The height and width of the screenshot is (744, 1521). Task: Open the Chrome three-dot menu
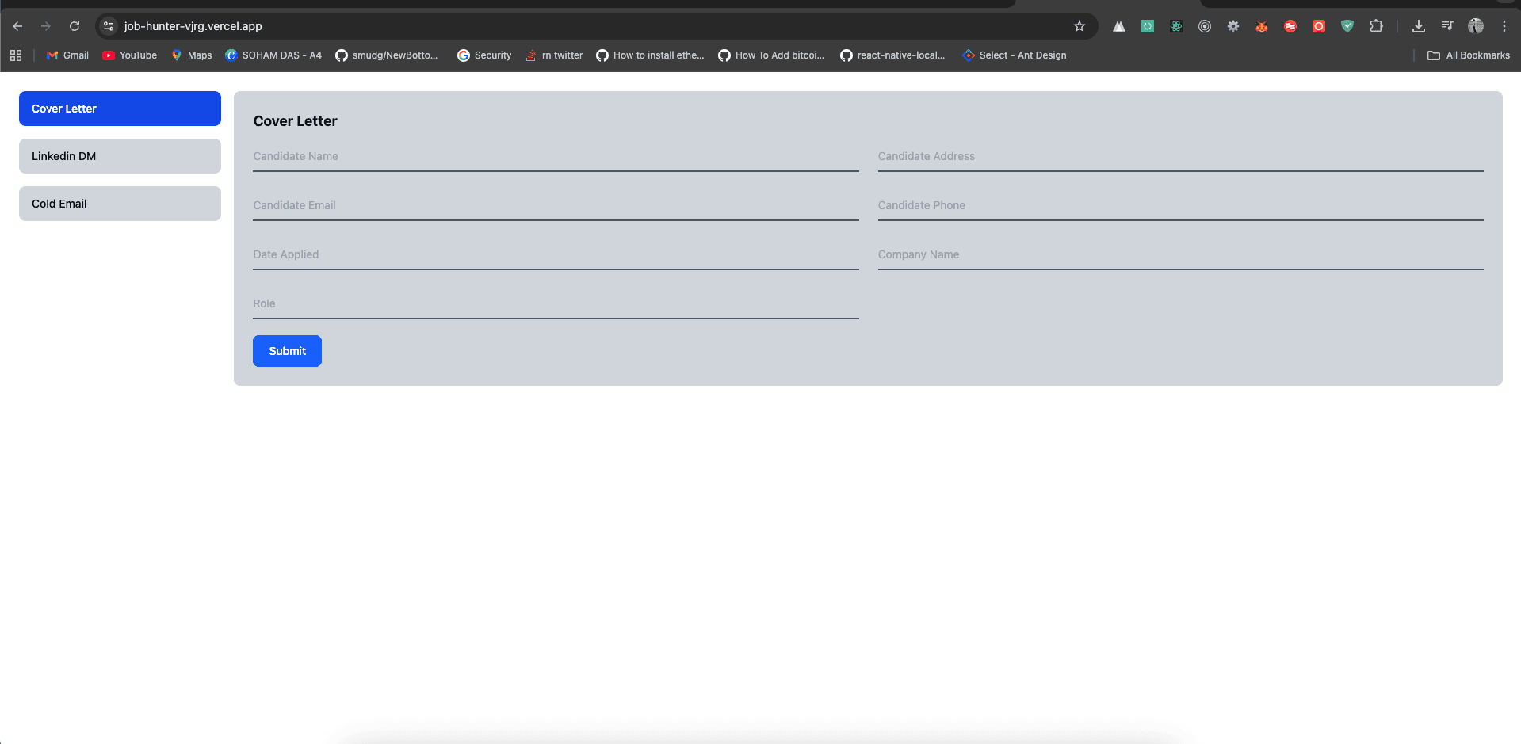[1504, 26]
